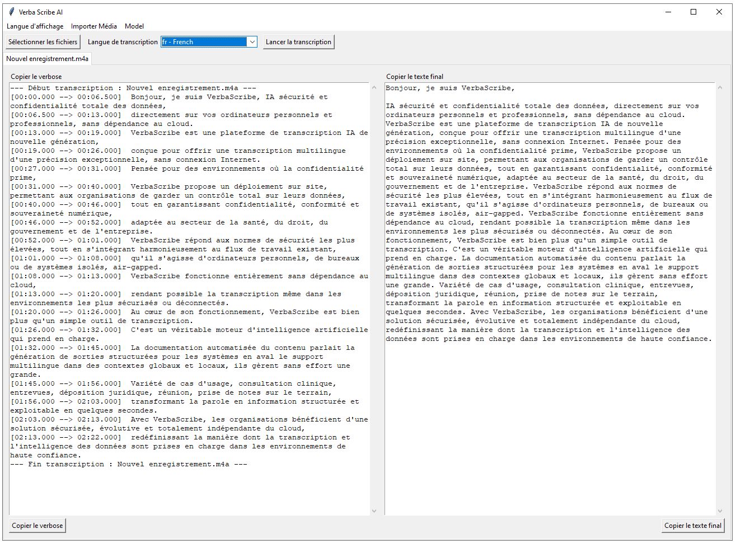Click timestamp [00:40.000 --> 00:46.000]
Image resolution: width=736 pixels, height=543 pixels.
pos(65,204)
